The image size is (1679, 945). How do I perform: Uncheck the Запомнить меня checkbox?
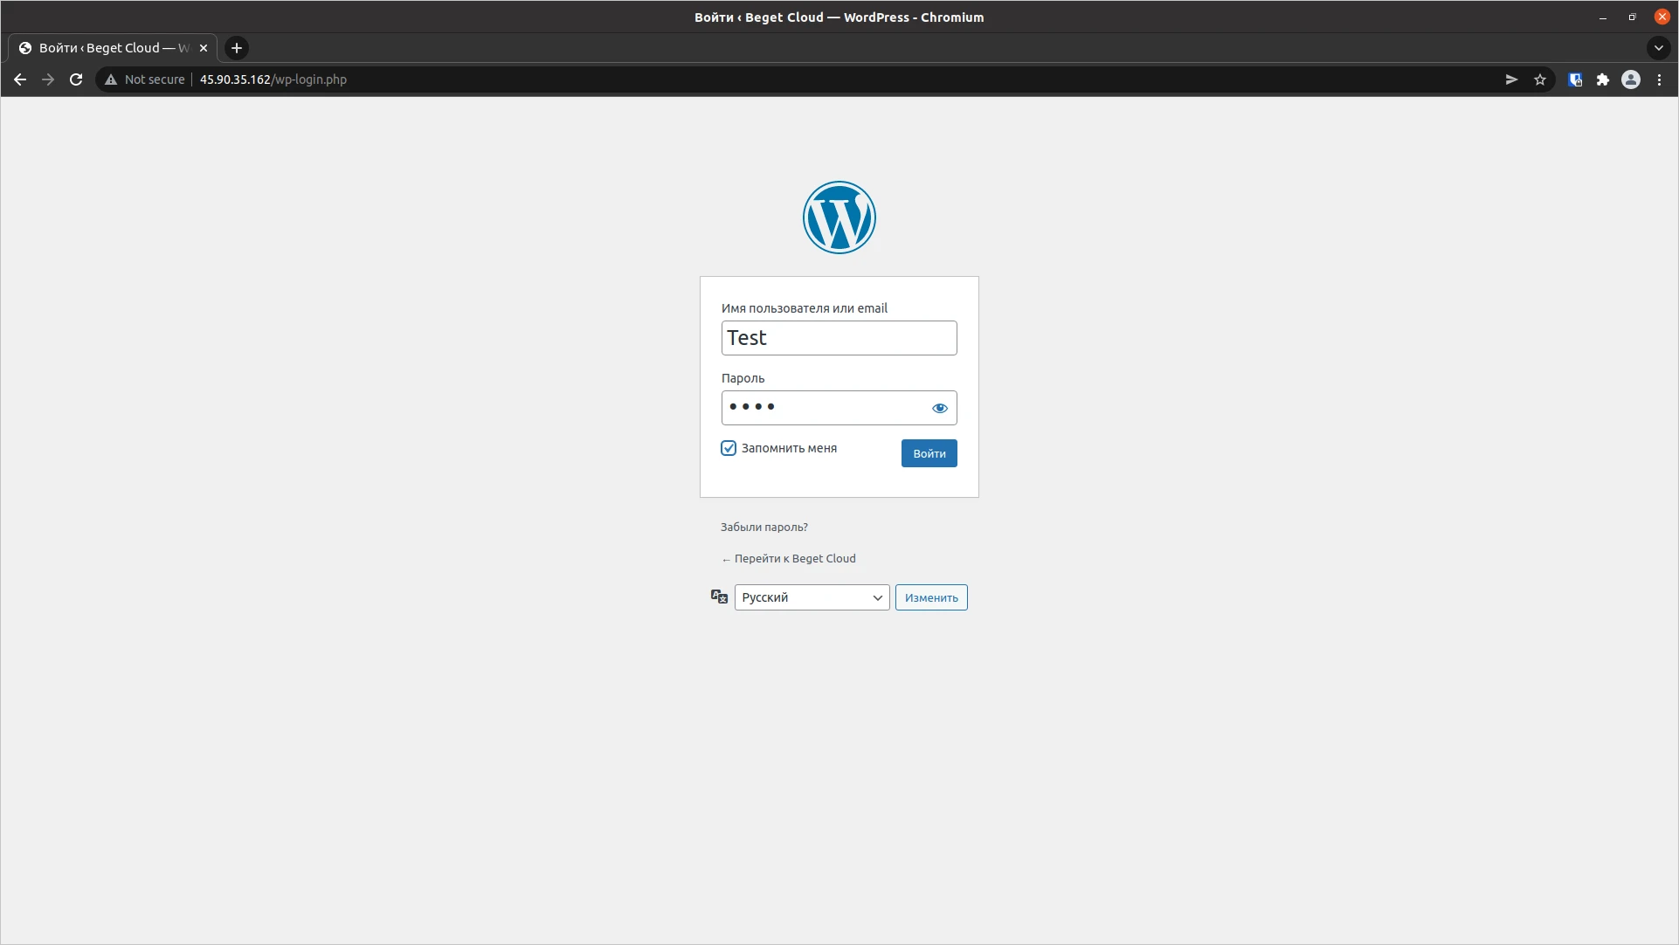click(x=729, y=448)
